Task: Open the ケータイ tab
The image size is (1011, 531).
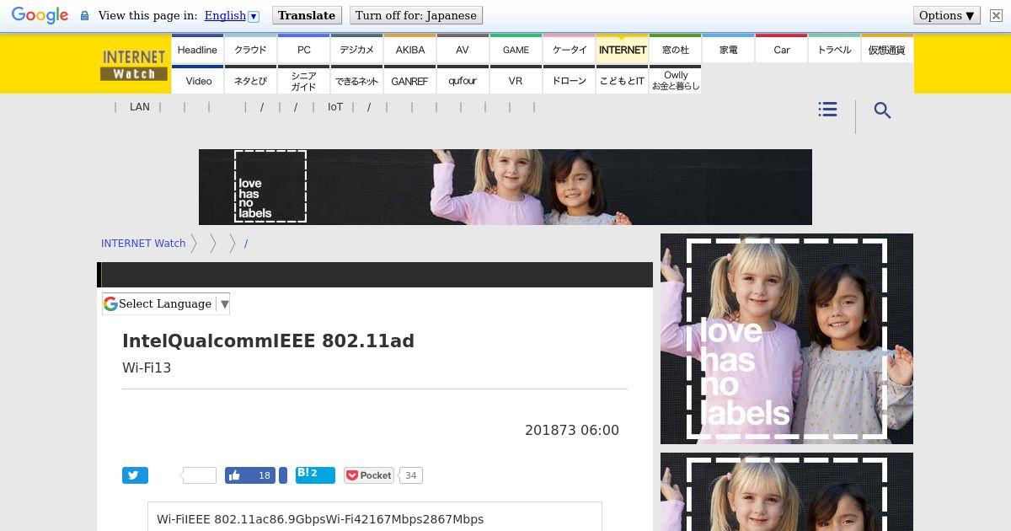Action: coord(570,50)
